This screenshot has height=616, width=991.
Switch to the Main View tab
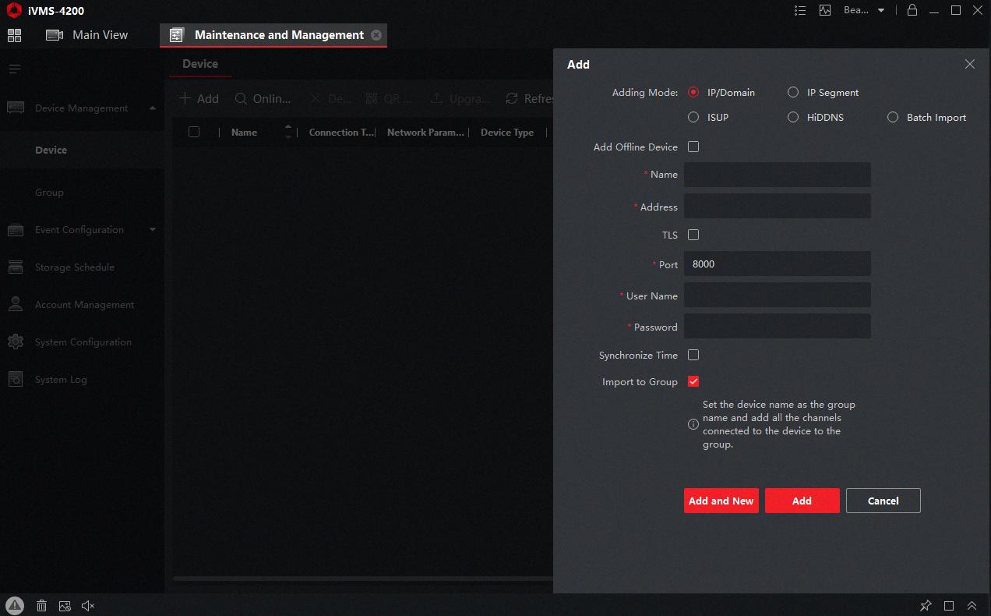(87, 35)
